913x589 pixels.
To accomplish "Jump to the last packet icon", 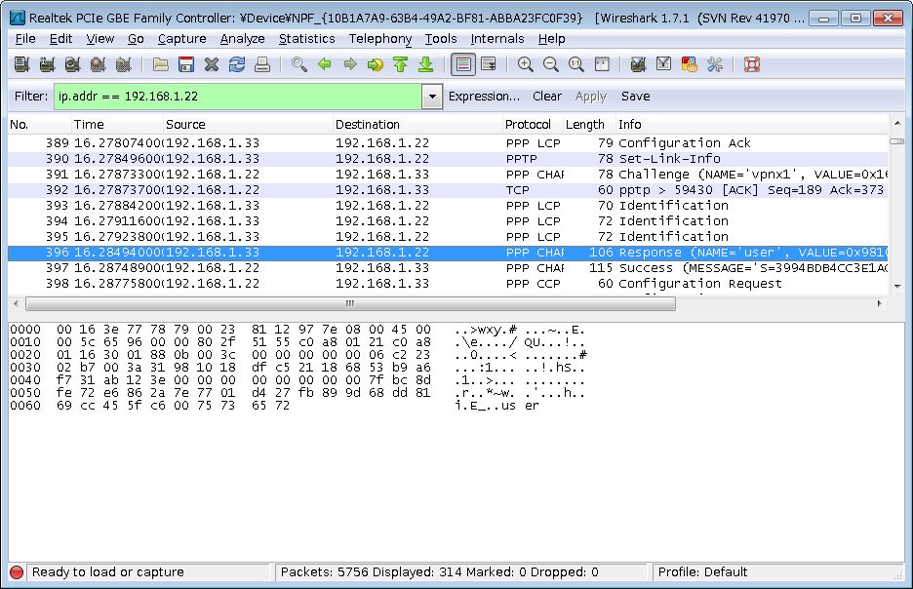I will 425,64.
